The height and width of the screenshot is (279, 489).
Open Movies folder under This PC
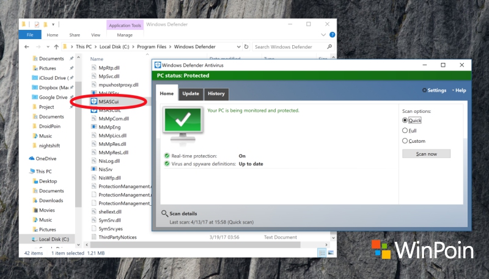click(x=43, y=210)
